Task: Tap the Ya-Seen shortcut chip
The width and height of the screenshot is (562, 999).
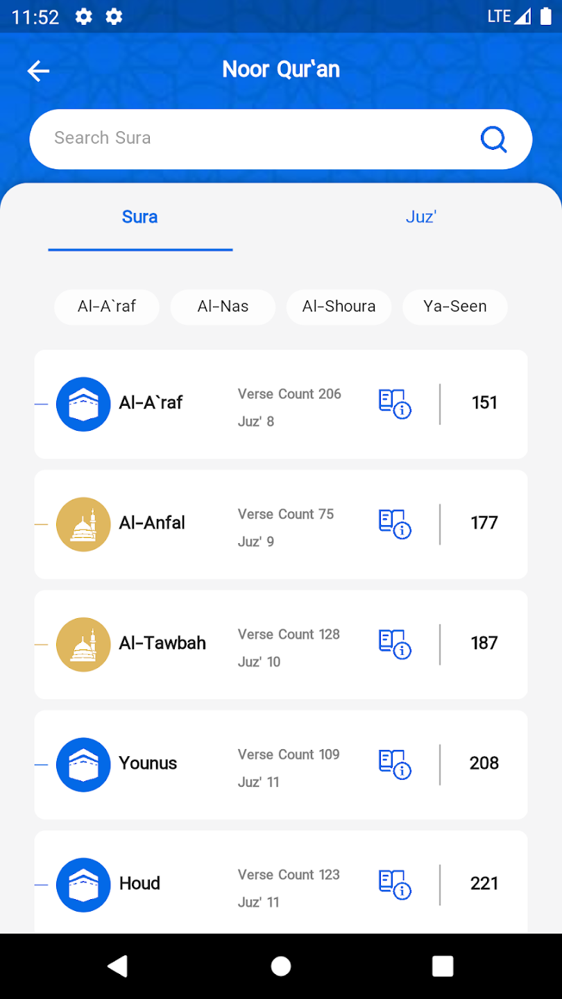Action: [455, 307]
